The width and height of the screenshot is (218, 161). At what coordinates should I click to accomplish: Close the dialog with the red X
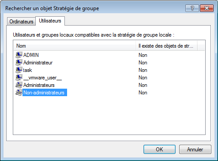point(207,8)
